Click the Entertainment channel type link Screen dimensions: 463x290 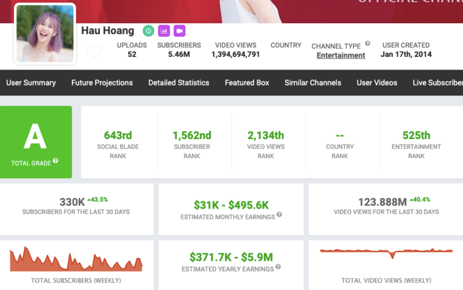[x=341, y=56]
